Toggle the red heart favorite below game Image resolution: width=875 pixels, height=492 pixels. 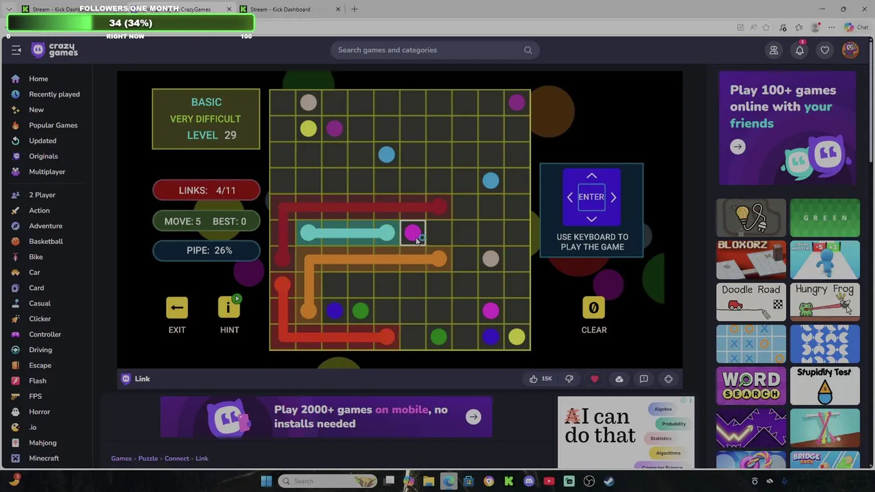pos(594,379)
